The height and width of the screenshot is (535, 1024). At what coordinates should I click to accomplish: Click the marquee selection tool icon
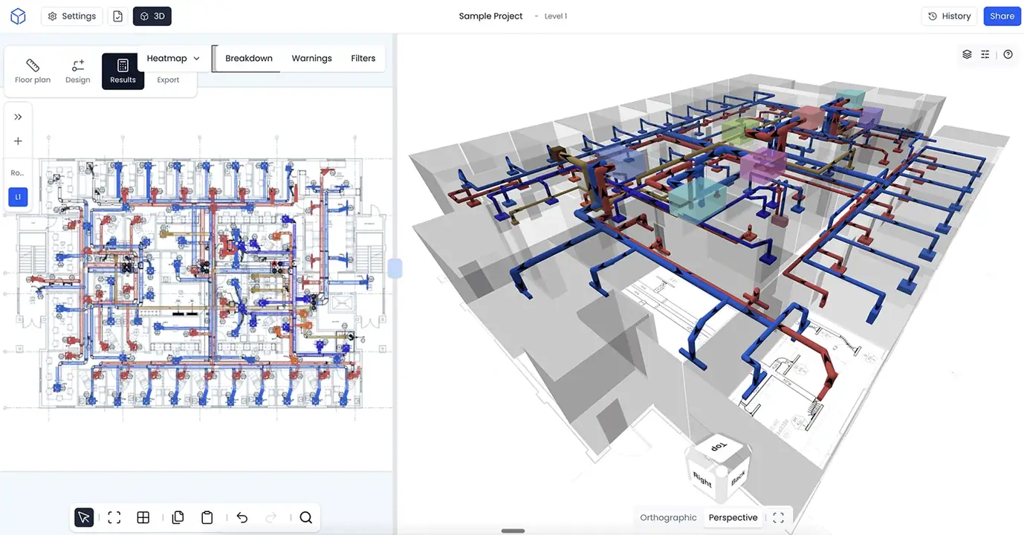(114, 518)
